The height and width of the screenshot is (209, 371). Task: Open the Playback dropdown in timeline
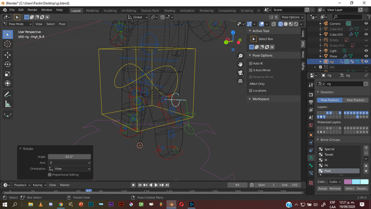(22, 185)
